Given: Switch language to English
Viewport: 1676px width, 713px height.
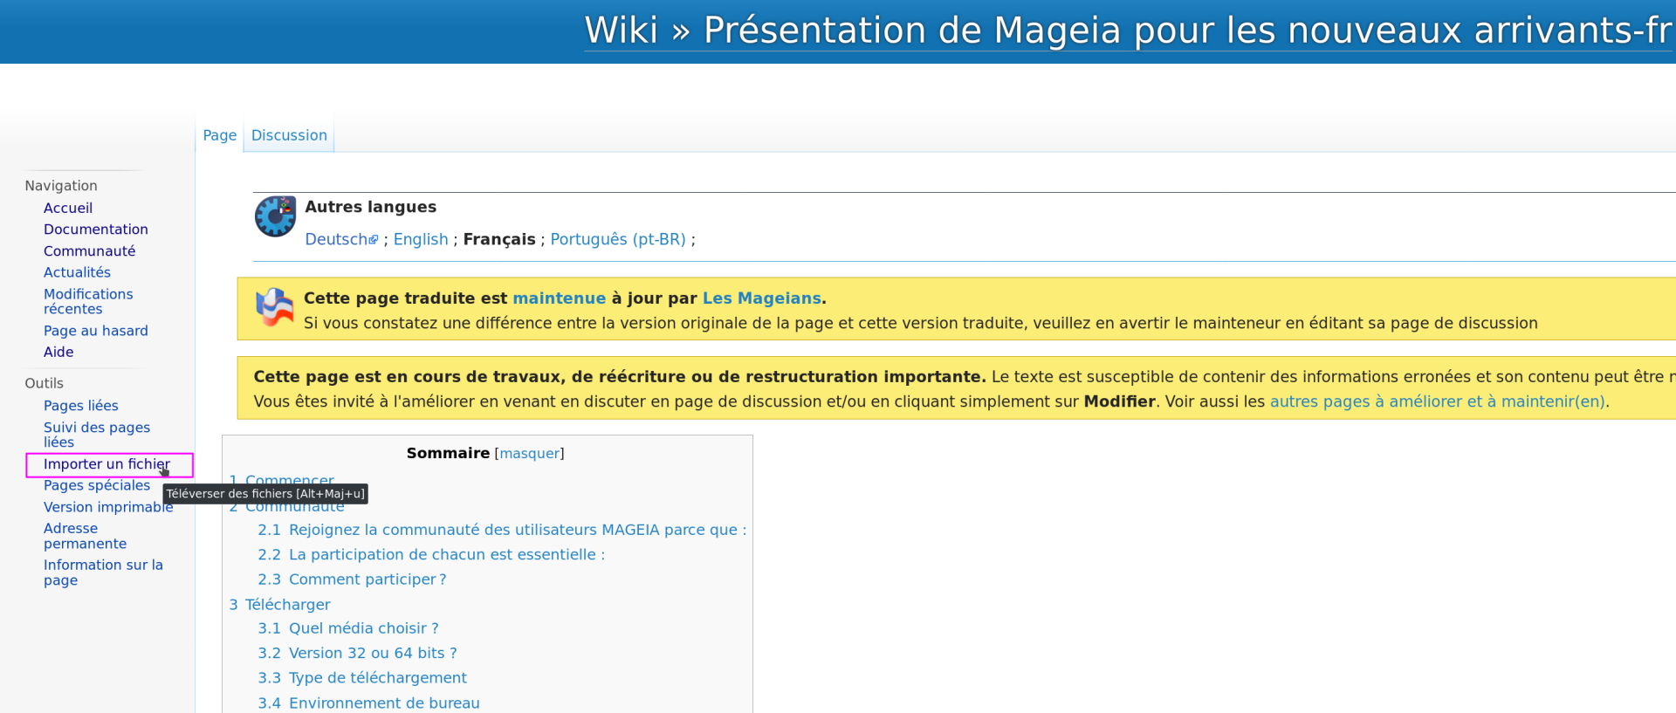Looking at the screenshot, I should [421, 239].
